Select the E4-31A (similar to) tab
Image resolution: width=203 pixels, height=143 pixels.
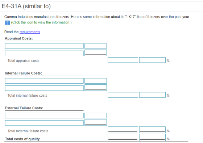26,6
